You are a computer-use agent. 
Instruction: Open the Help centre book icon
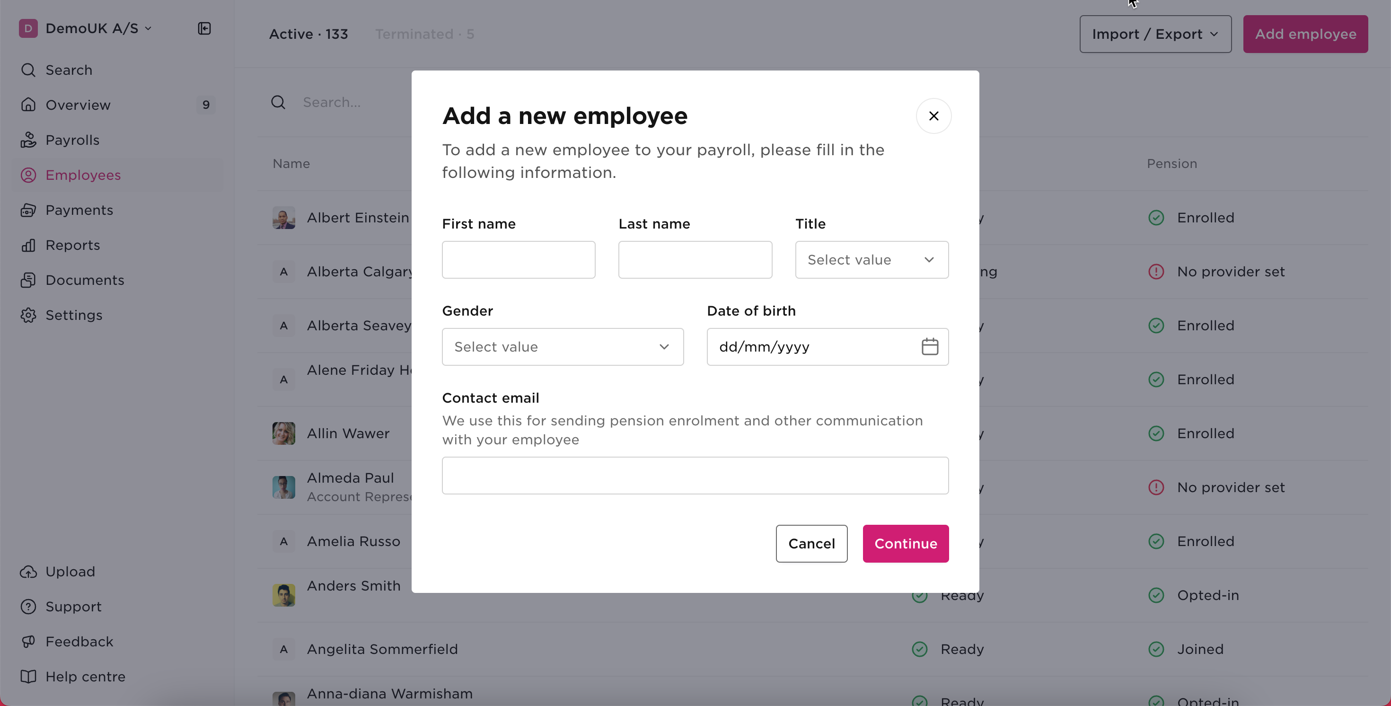coord(28,676)
